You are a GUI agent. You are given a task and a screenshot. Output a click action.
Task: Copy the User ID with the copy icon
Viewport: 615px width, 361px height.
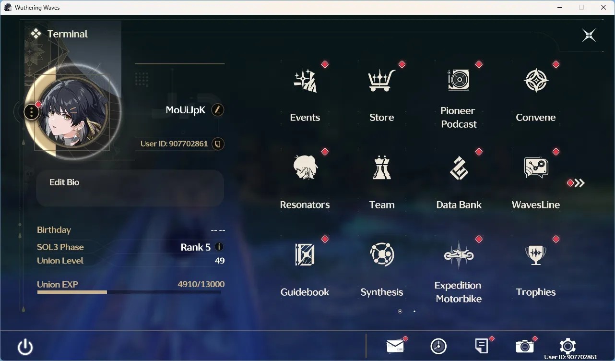click(218, 144)
